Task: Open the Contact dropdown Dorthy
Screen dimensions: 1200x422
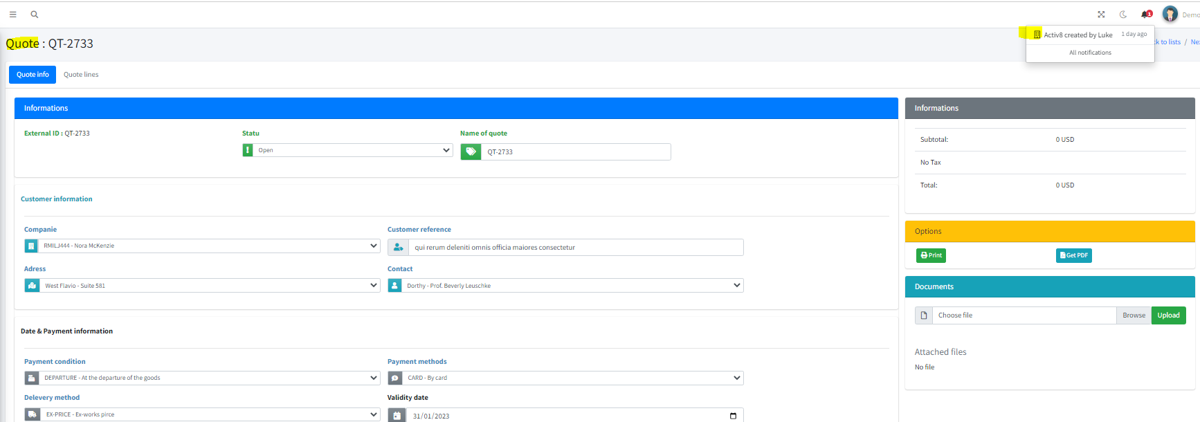Action: [x=572, y=285]
